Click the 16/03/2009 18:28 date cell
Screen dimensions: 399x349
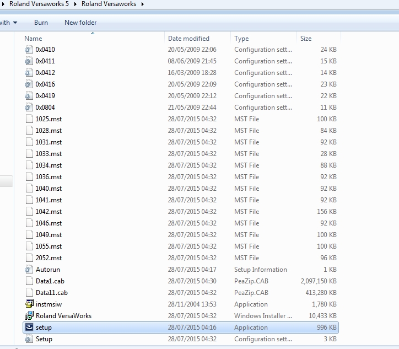pos(192,73)
